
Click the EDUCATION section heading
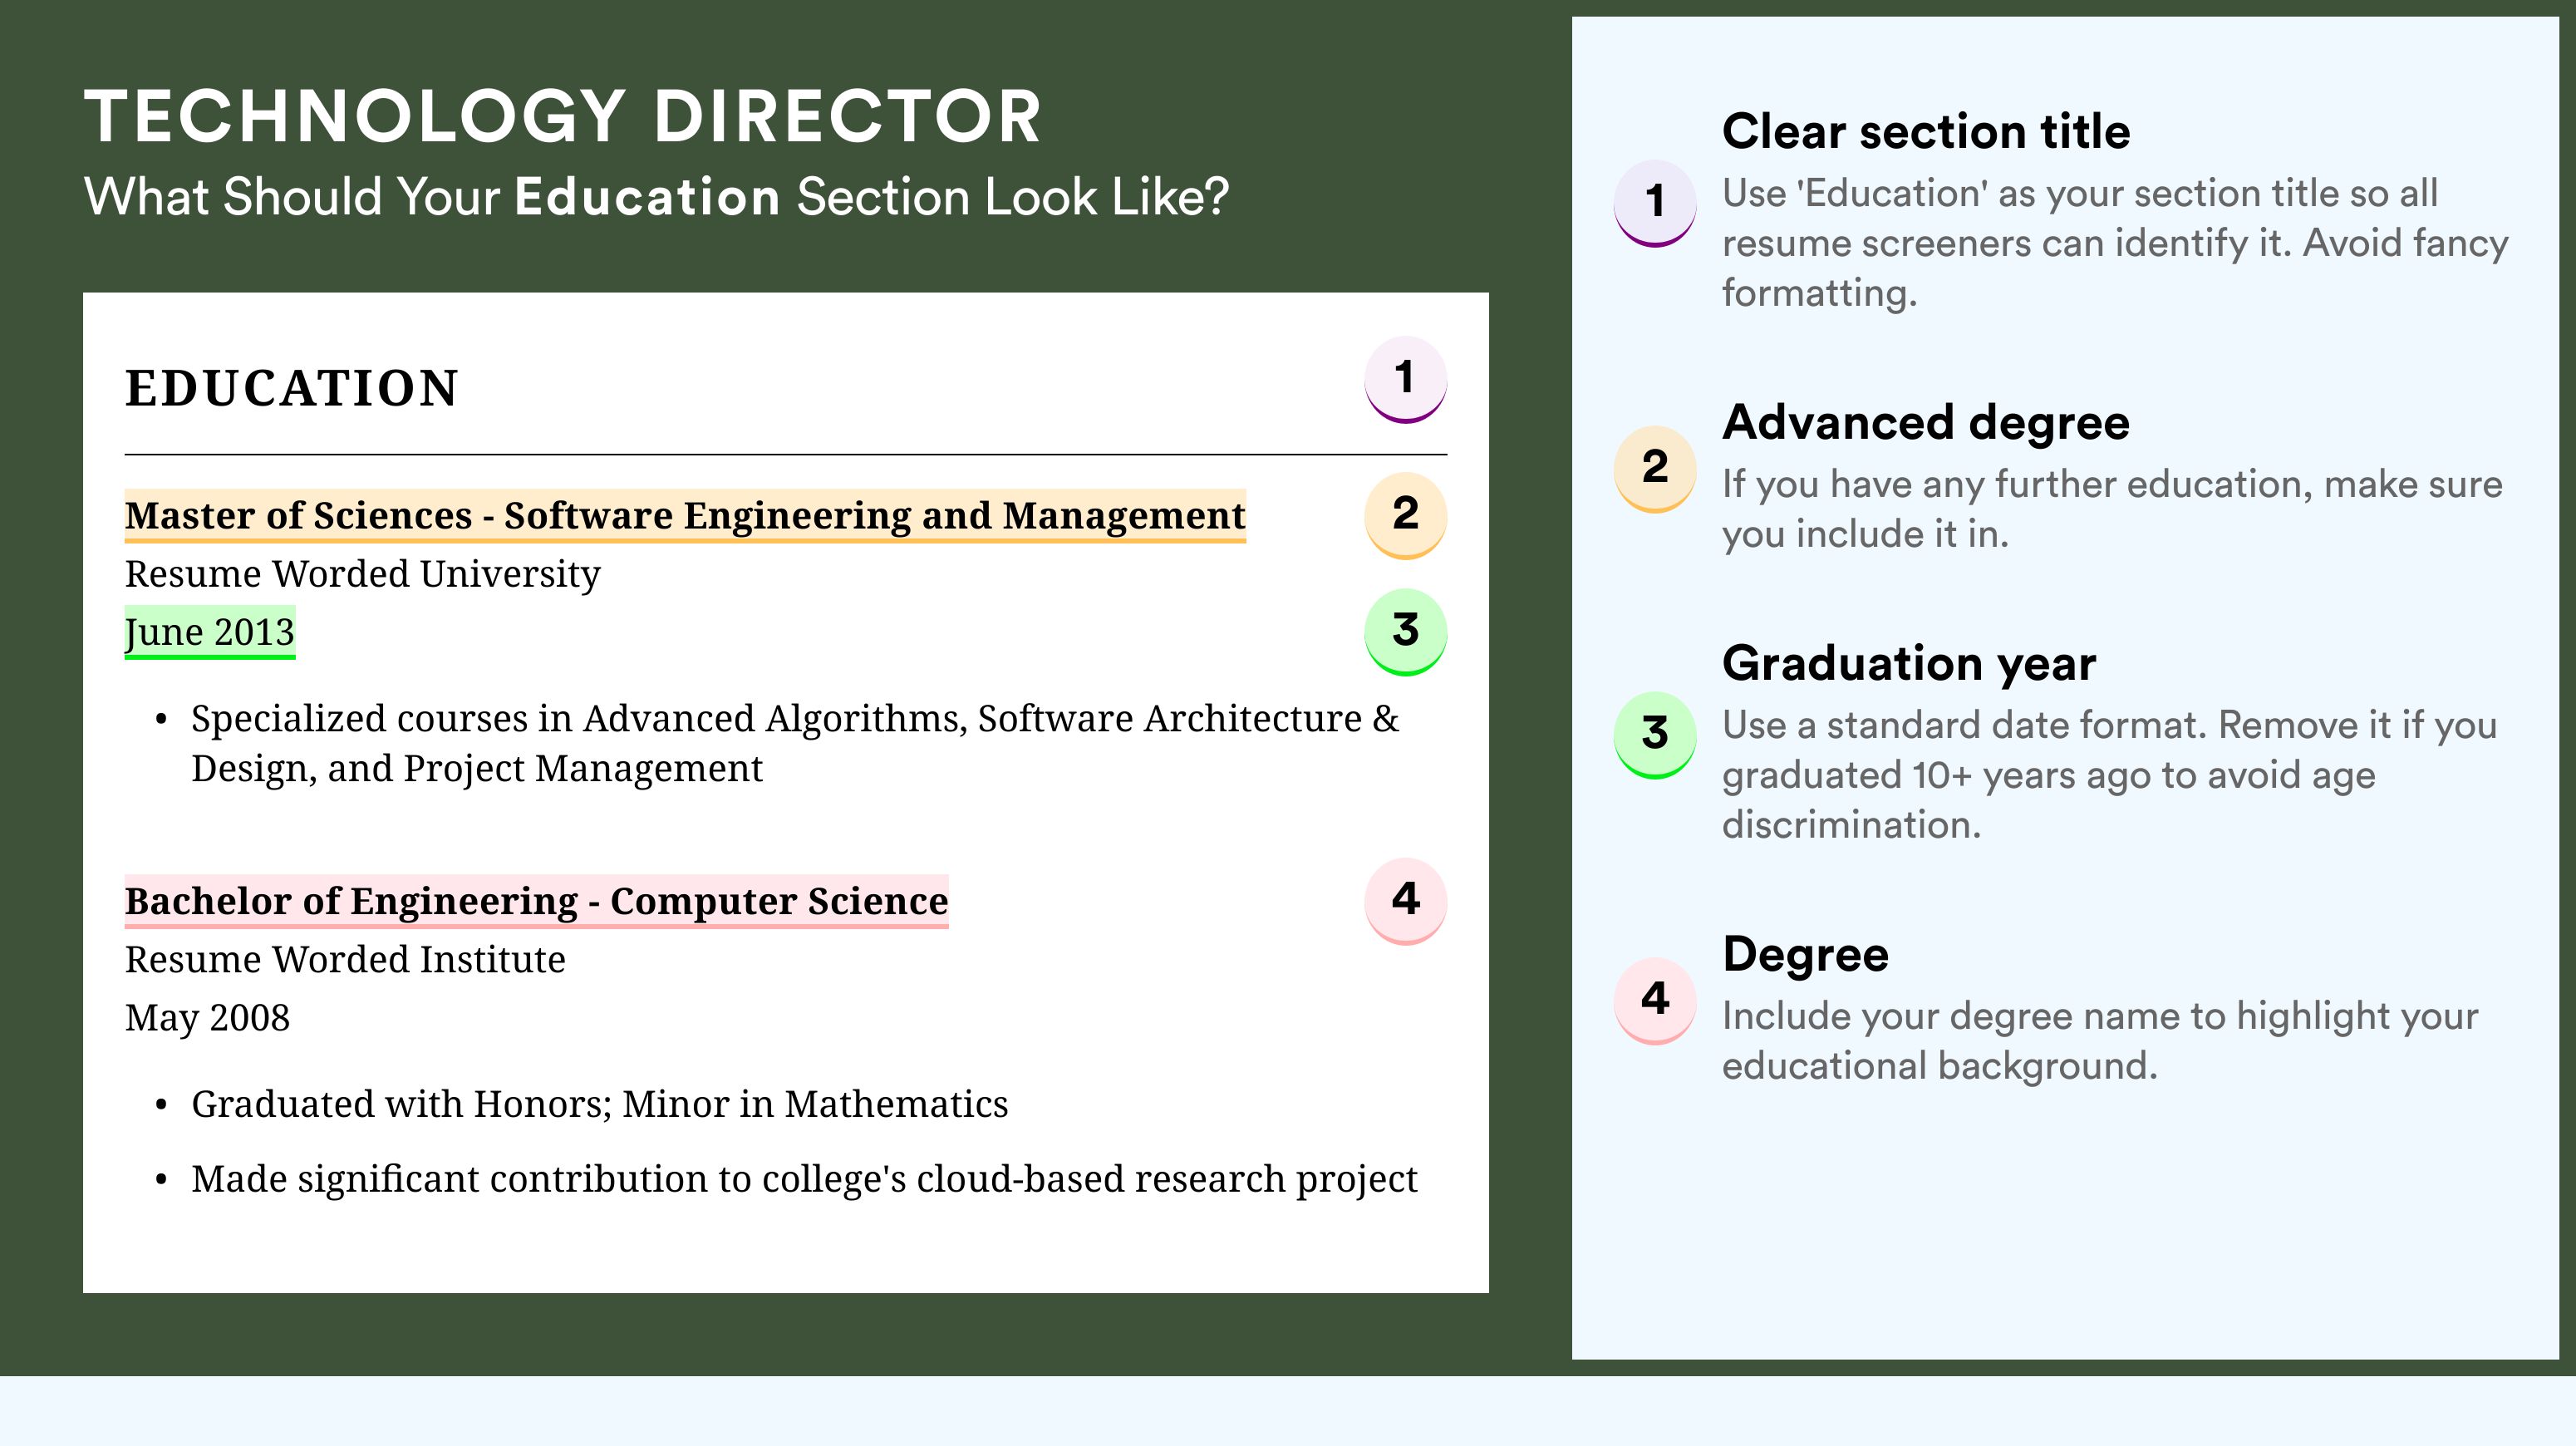(x=291, y=388)
